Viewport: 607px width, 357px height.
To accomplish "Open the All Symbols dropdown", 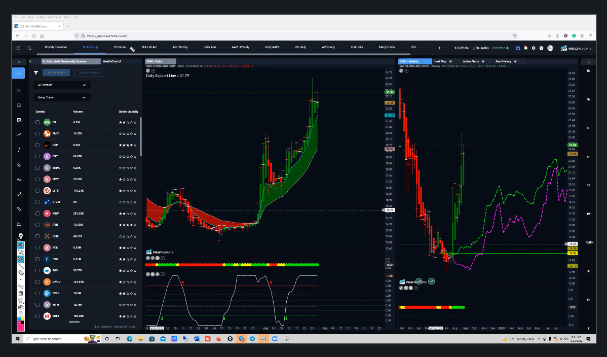I will coord(62,85).
